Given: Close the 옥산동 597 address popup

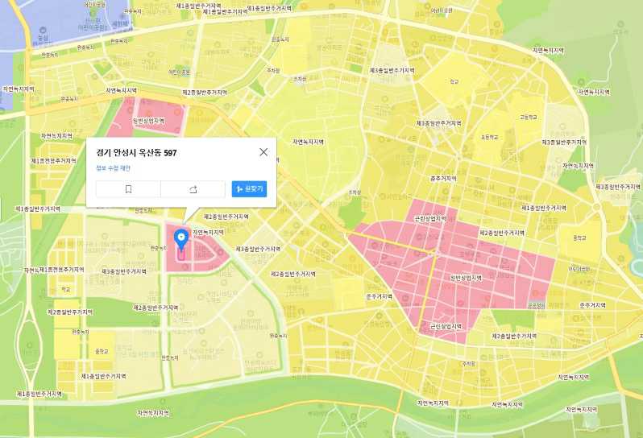Looking at the screenshot, I should tap(263, 152).
